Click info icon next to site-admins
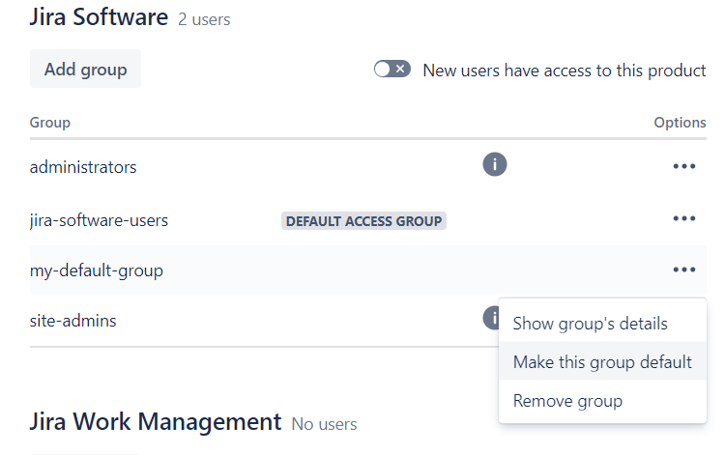 (491, 318)
